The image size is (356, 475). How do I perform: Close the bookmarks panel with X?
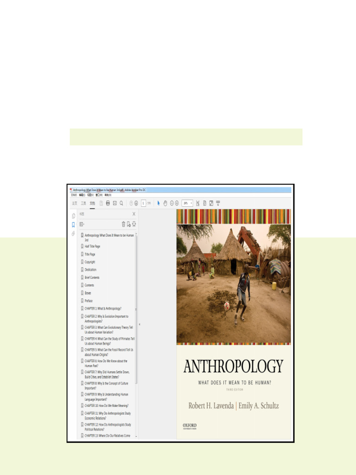coord(134,214)
